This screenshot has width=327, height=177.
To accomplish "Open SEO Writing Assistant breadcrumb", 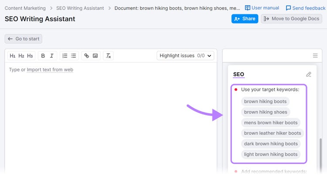I will 80,8.
